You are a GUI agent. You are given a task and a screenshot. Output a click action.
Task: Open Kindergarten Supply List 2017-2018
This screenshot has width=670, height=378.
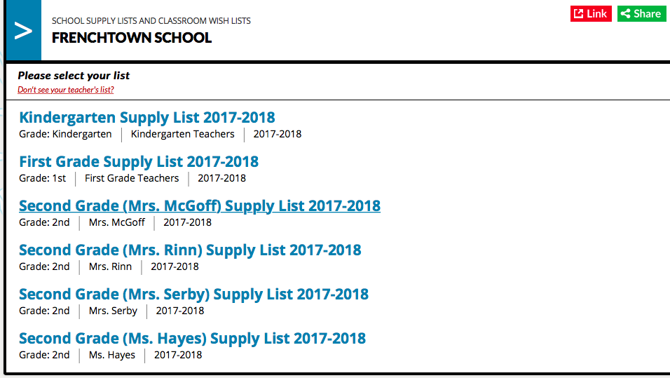click(147, 117)
